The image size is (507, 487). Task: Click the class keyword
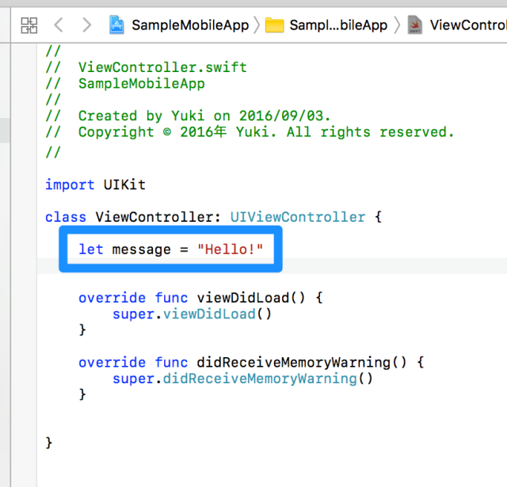click(66, 217)
